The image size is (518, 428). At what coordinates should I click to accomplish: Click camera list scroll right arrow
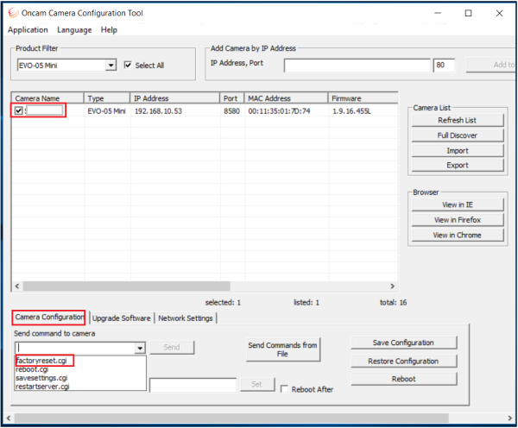pos(392,286)
